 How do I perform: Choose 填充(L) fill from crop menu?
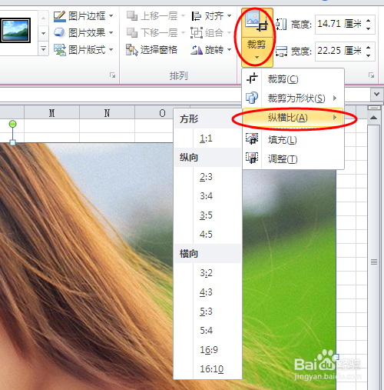(293, 140)
